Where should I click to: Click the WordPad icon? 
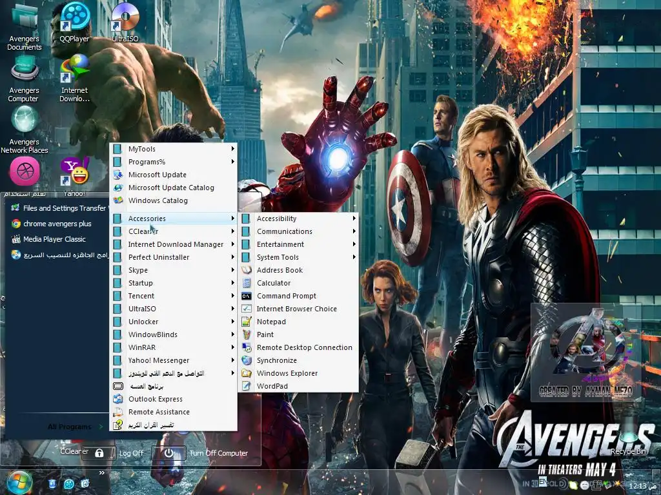click(247, 386)
